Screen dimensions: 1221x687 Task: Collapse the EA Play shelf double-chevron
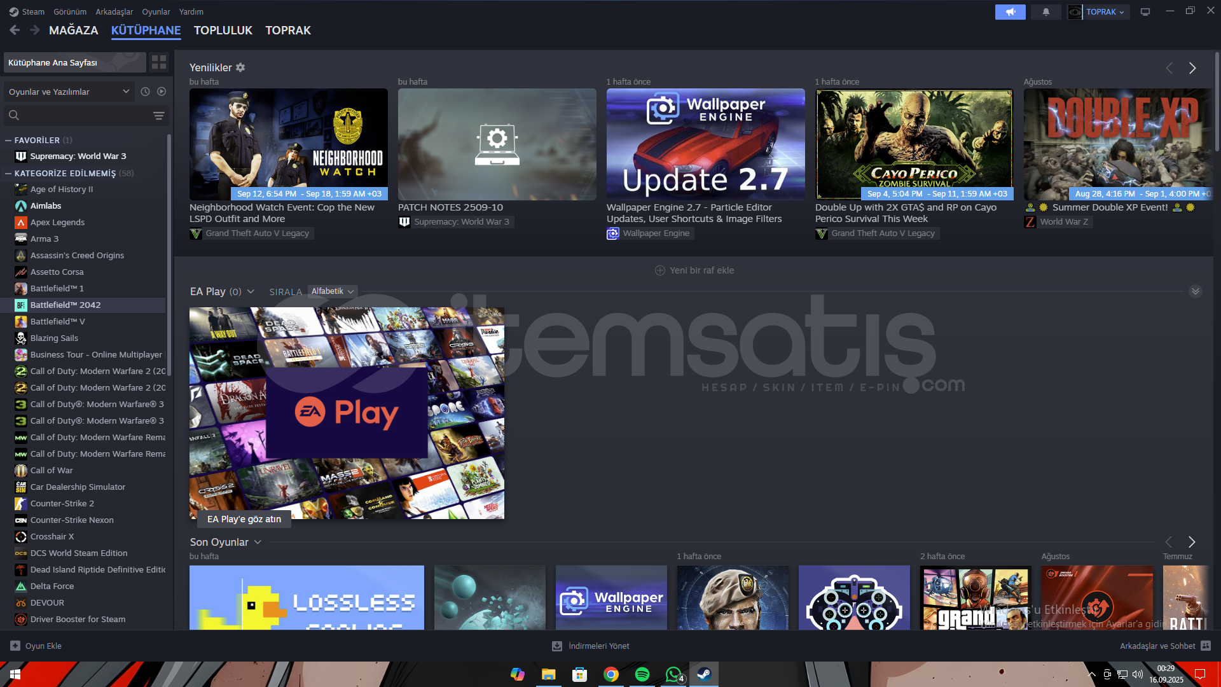1196,291
